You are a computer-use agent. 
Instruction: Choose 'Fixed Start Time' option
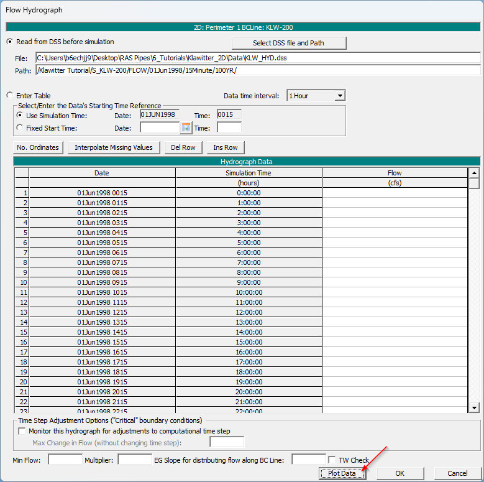pyautogui.click(x=20, y=128)
